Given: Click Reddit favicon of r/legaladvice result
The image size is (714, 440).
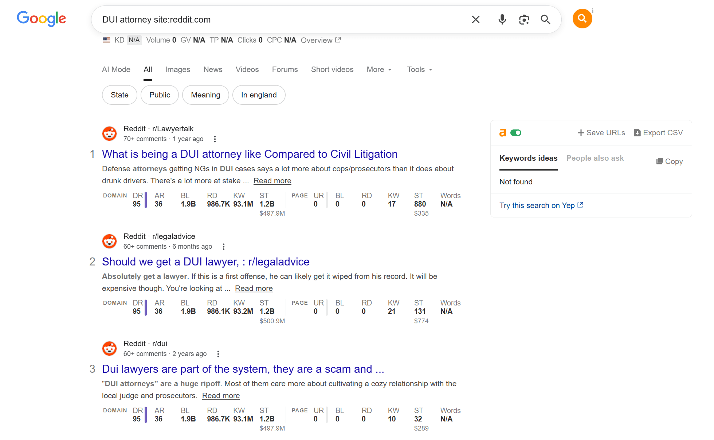Looking at the screenshot, I should (109, 241).
